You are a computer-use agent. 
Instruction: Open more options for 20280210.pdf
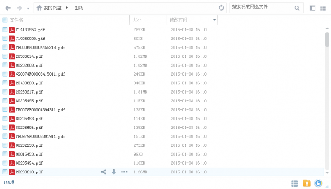[124, 172]
